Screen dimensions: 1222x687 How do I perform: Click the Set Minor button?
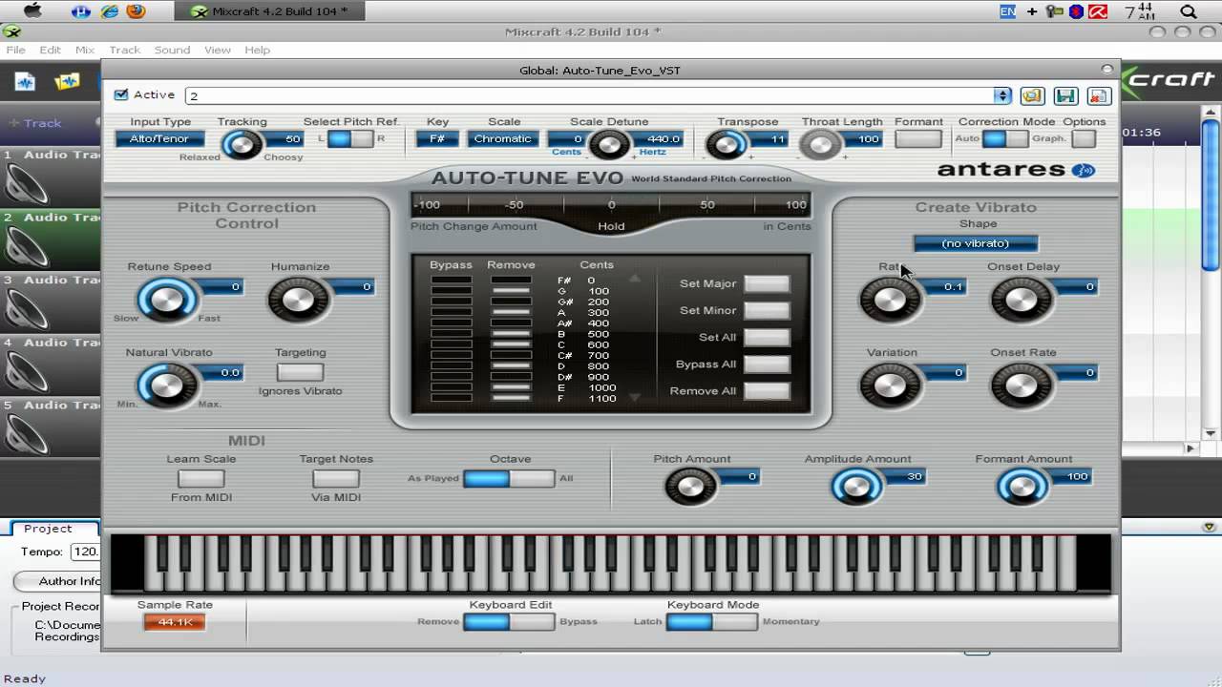click(767, 310)
